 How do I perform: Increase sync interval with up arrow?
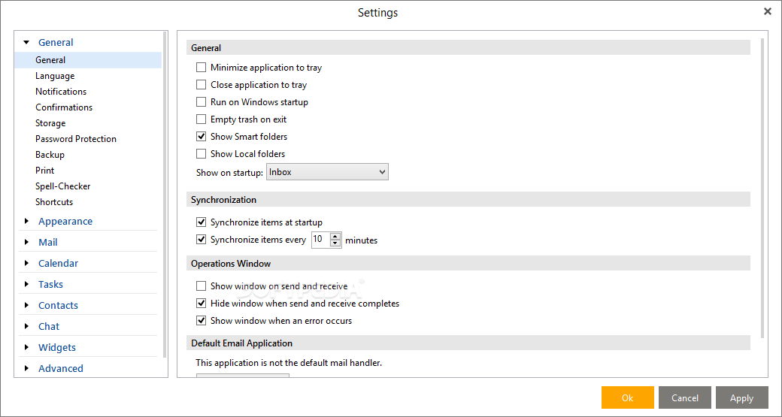coord(335,236)
